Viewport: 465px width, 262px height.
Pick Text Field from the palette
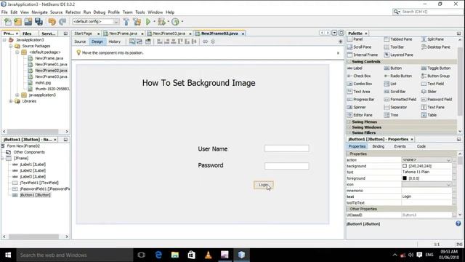click(432, 84)
